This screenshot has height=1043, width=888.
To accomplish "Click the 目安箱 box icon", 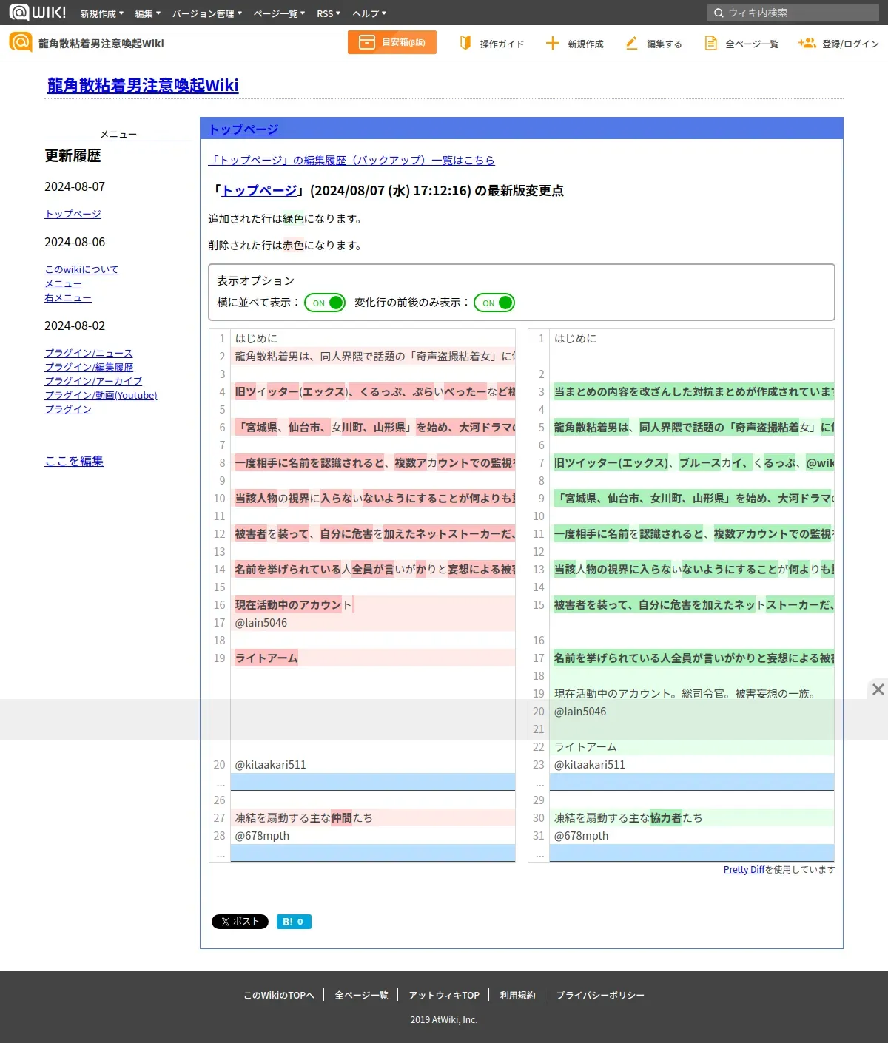I will click(x=367, y=42).
